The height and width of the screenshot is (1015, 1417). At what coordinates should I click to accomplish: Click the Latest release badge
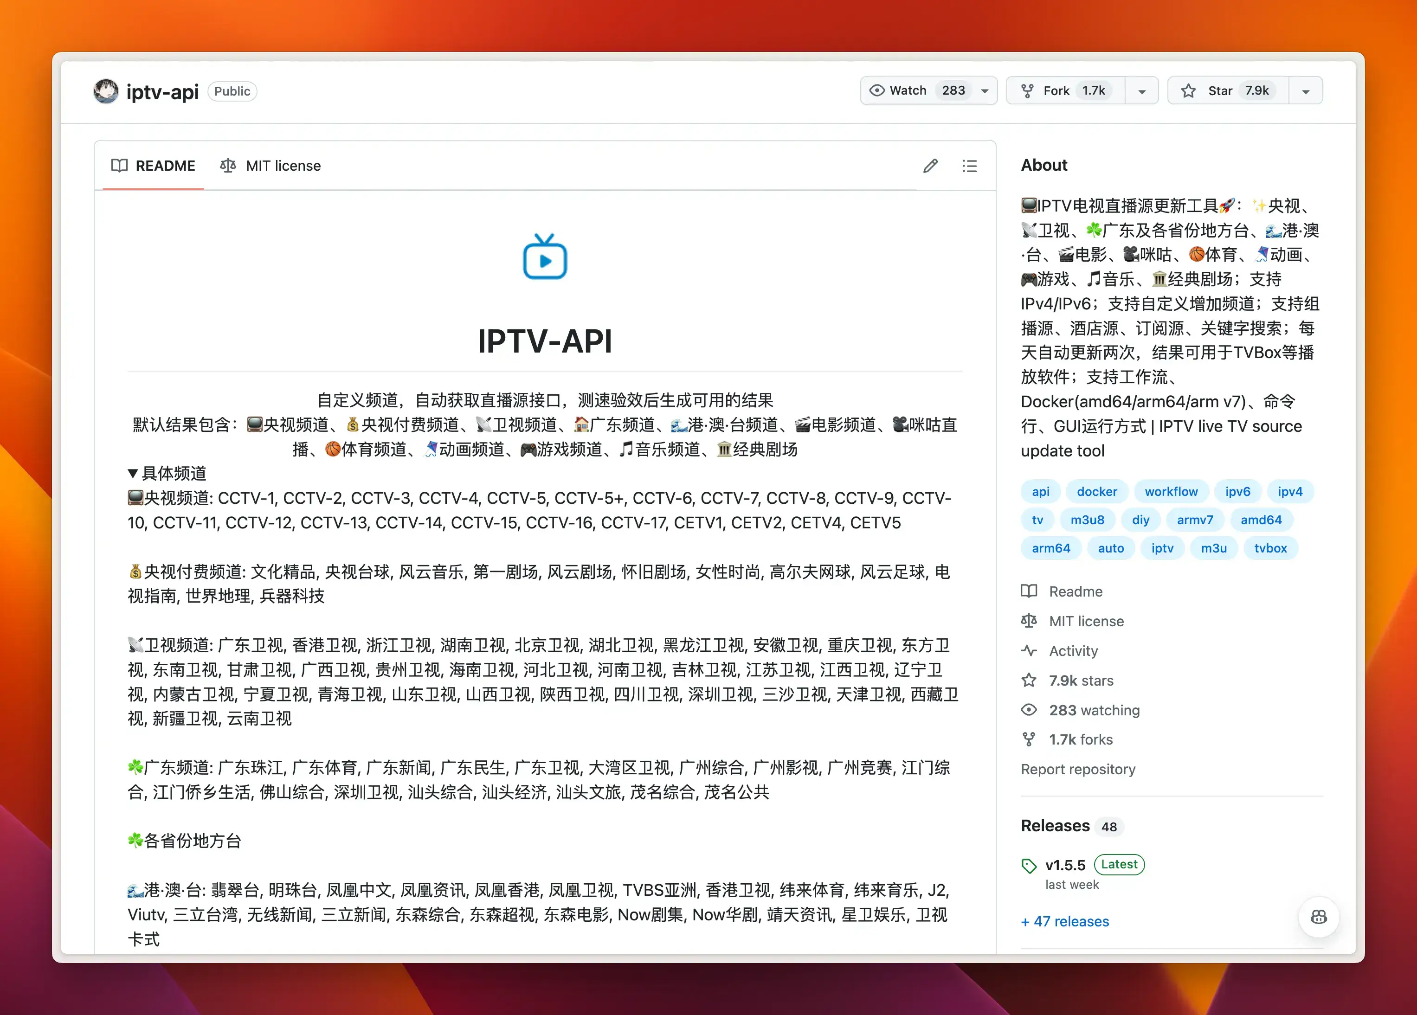(1119, 865)
